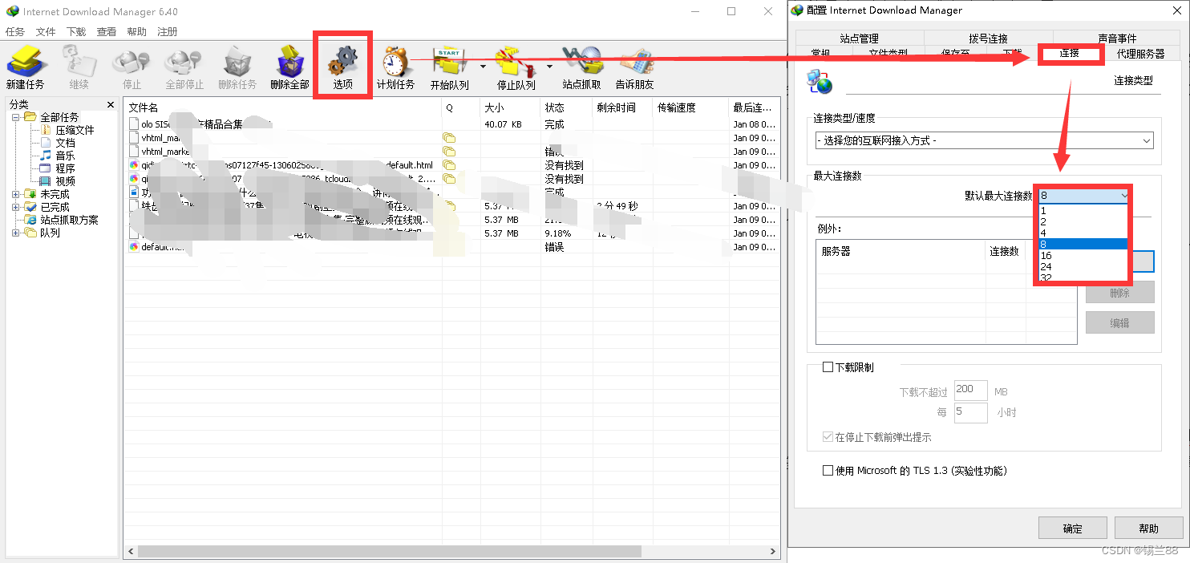
Task: Click the network icon in the 连接类型 header
Action: pos(820,81)
